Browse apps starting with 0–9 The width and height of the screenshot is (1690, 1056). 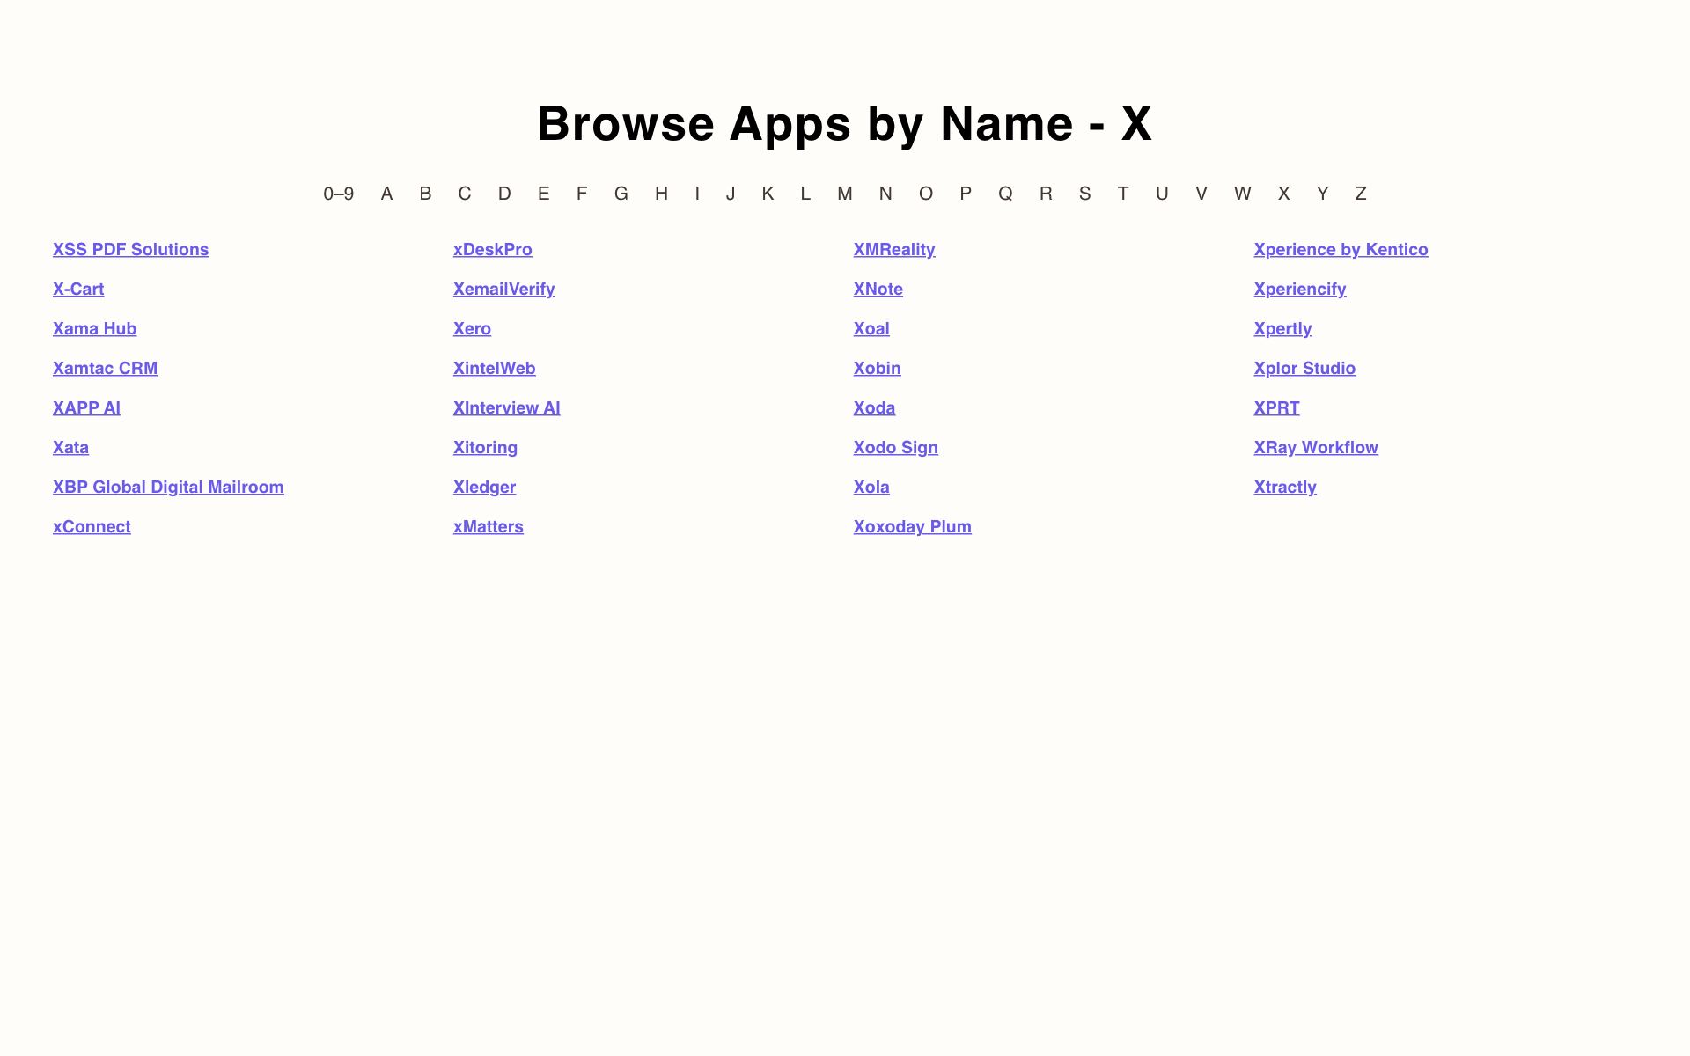pos(338,194)
